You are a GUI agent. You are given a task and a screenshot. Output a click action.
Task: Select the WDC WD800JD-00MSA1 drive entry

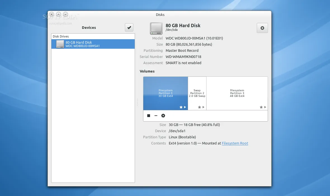(93, 44)
